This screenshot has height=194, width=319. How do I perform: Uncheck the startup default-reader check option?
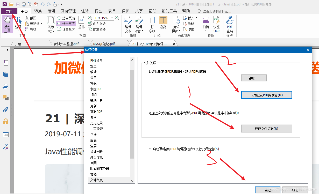click(x=150, y=148)
